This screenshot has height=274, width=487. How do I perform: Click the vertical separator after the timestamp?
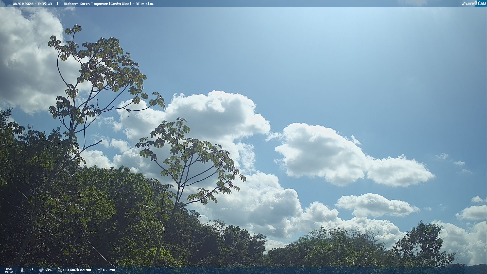58,4
